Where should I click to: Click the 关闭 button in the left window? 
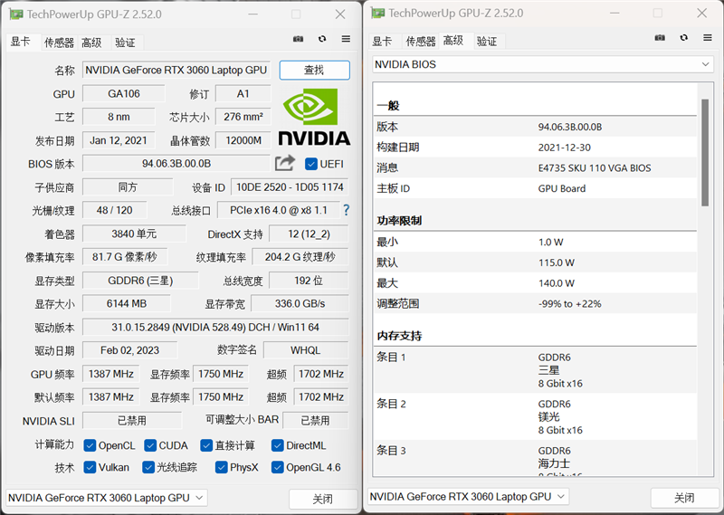pos(323,499)
